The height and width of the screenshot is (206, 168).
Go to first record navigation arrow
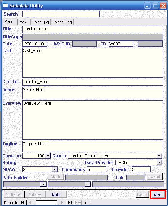point(23,202)
